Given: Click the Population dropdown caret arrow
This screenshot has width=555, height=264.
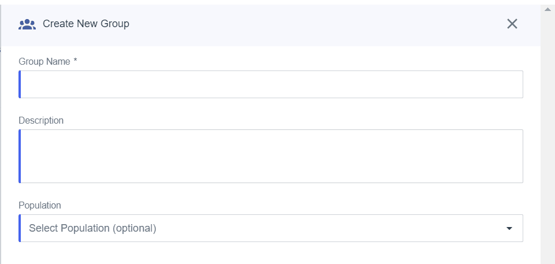Looking at the screenshot, I should (509, 229).
